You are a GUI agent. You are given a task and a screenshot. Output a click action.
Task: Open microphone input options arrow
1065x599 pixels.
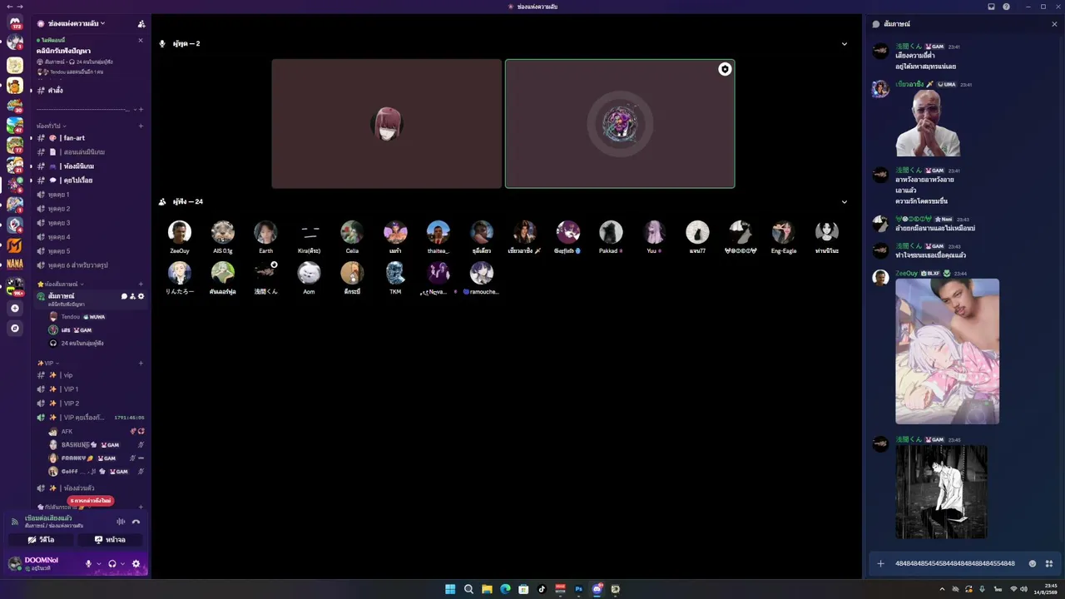click(x=98, y=564)
